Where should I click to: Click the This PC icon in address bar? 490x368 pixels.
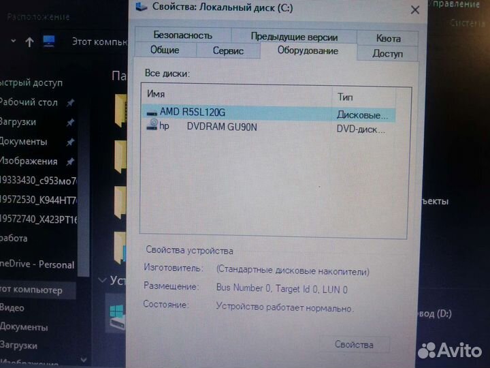tap(49, 41)
